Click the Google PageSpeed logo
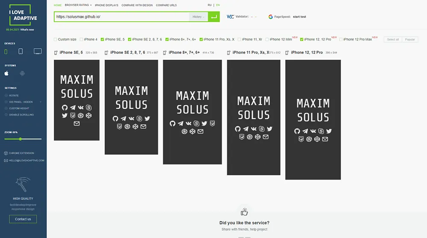The height and width of the screenshot is (238, 427). (270, 17)
